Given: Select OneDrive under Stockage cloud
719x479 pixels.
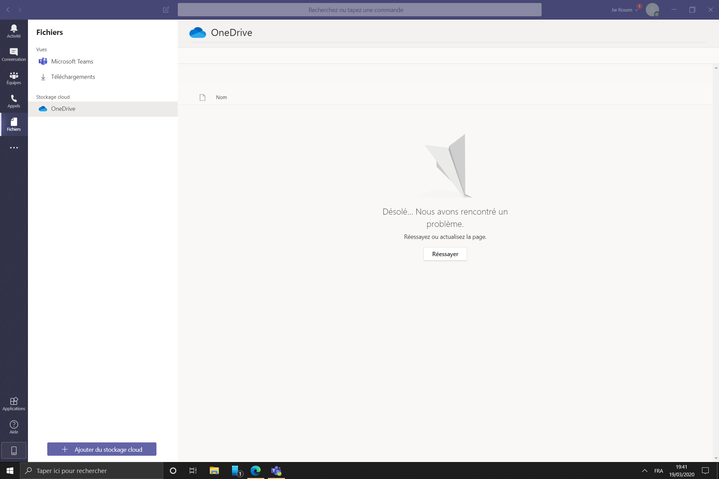Looking at the screenshot, I should [63, 109].
